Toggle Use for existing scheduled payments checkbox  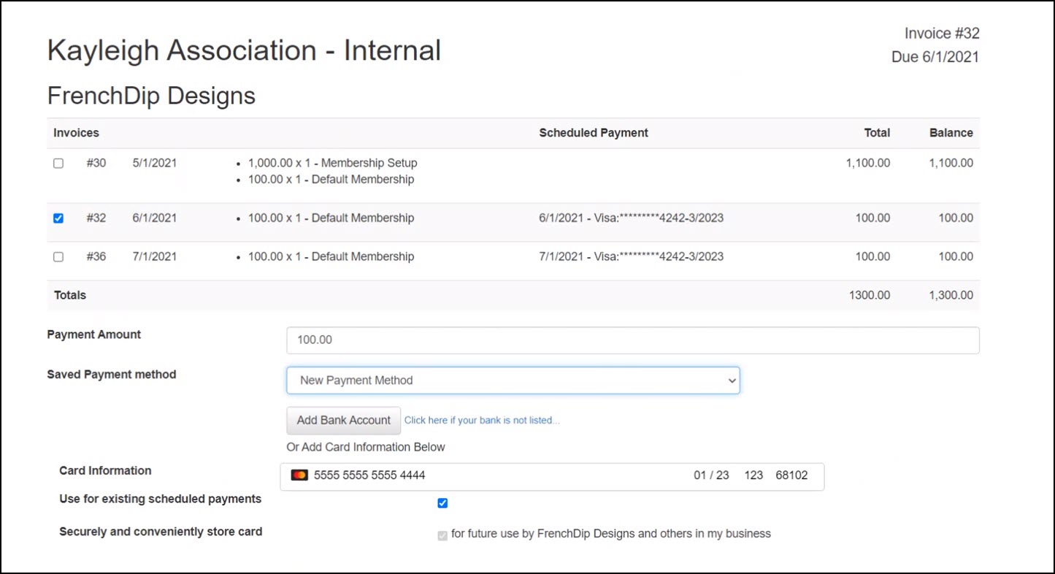[x=442, y=503]
